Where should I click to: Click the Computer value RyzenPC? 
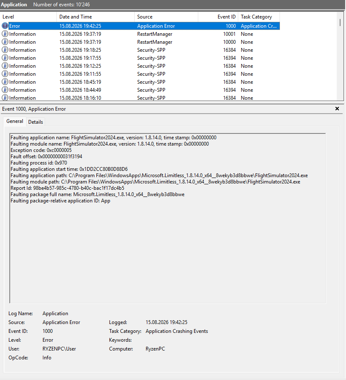pyautogui.click(x=155, y=349)
